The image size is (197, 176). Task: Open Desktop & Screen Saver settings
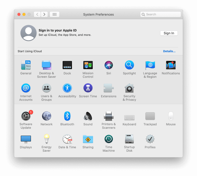point(47,65)
